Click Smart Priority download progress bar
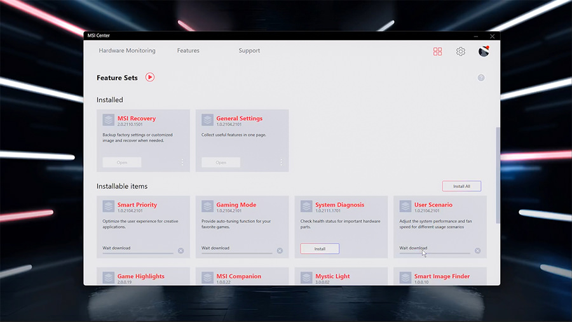572x322 pixels. coord(138,253)
